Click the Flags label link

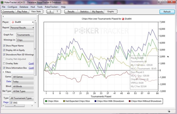(x=6, y=102)
